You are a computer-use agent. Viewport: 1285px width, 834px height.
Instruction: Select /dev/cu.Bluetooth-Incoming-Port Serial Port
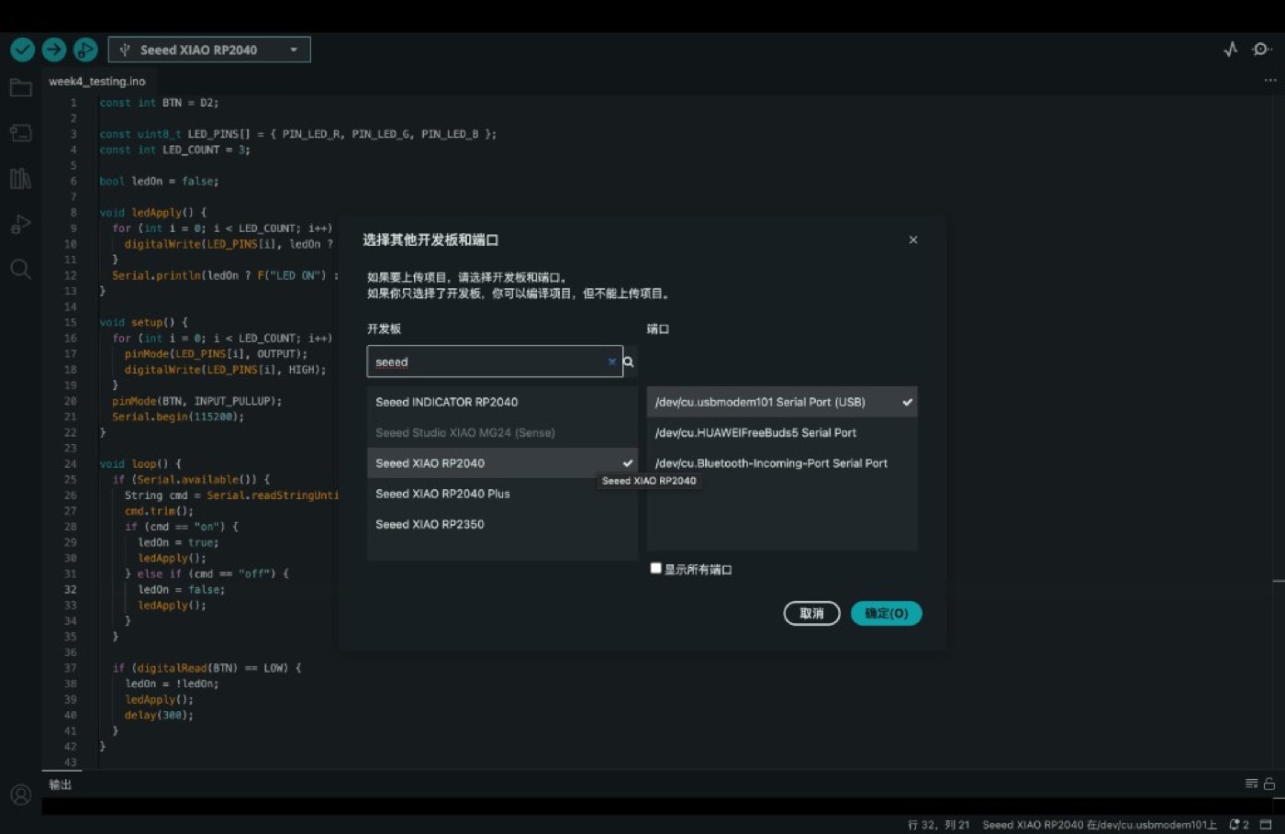click(782, 463)
